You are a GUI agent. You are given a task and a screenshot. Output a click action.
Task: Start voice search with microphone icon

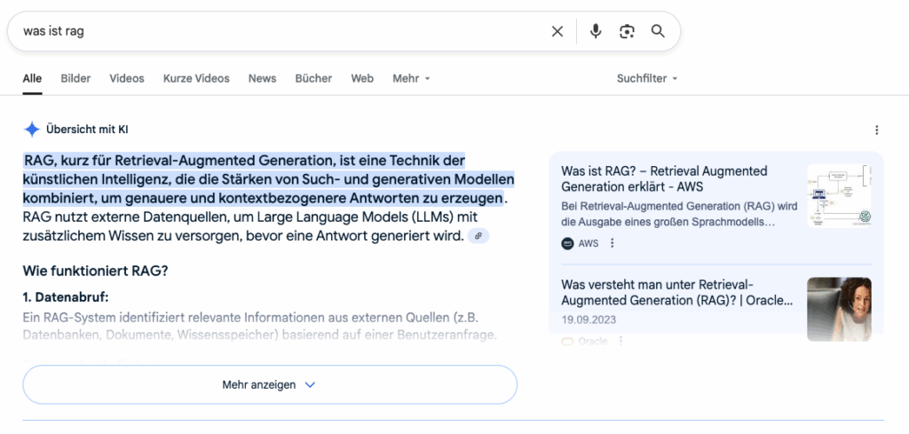click(596, 31)
